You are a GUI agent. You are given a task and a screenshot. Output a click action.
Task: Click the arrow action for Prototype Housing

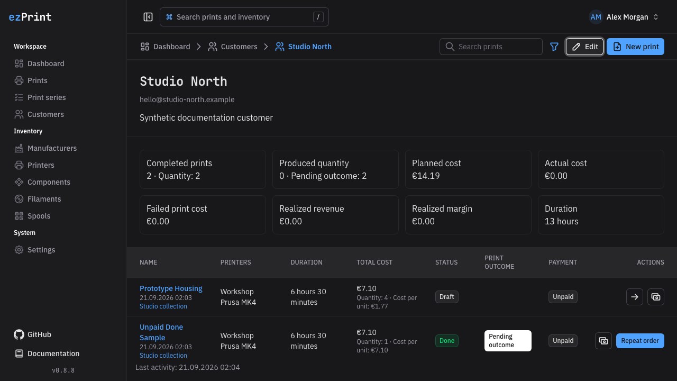[x=635, y=297]
